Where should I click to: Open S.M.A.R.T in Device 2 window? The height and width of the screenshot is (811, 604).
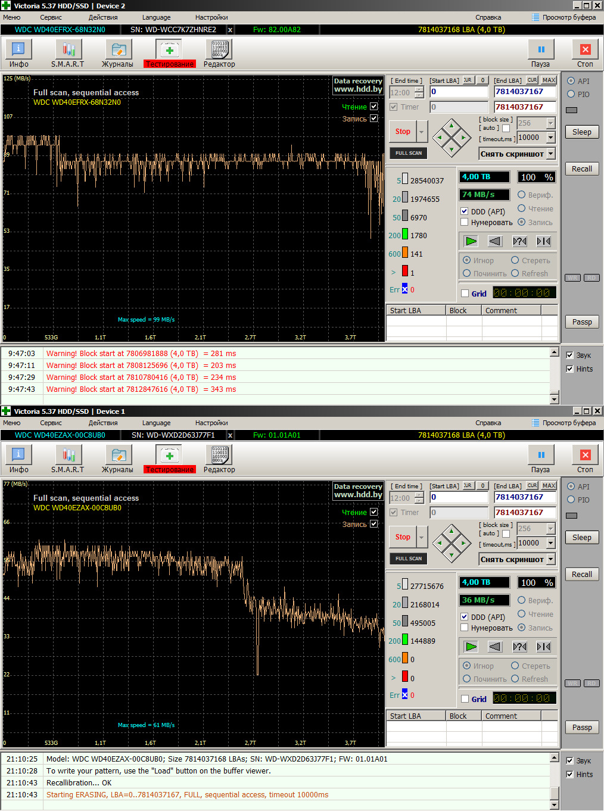click(68, 54)
